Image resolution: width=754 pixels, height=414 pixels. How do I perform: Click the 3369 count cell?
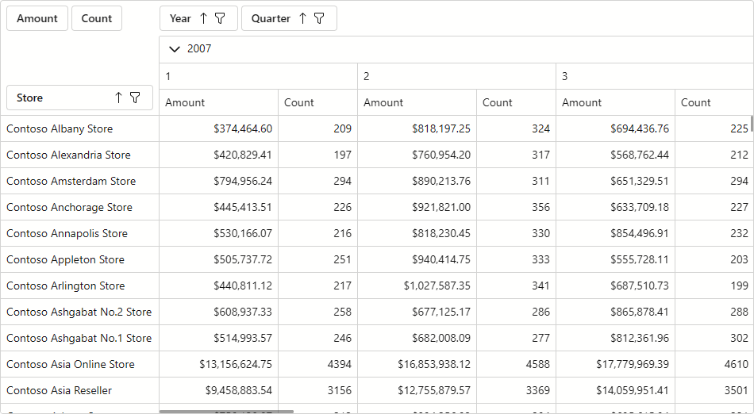pos(517,390)
